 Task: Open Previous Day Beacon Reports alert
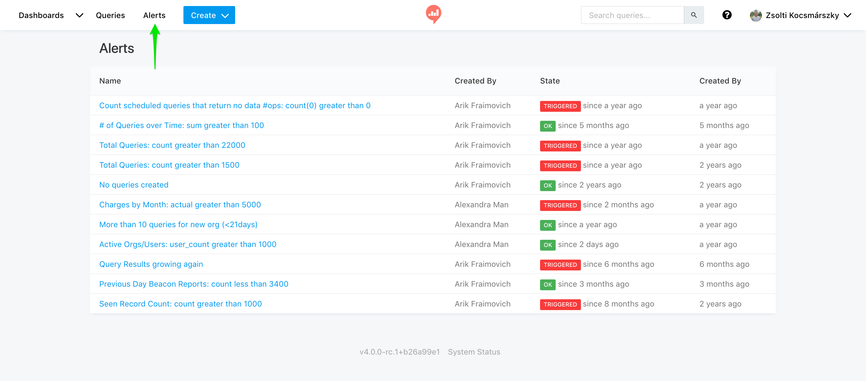pos(194,284)
